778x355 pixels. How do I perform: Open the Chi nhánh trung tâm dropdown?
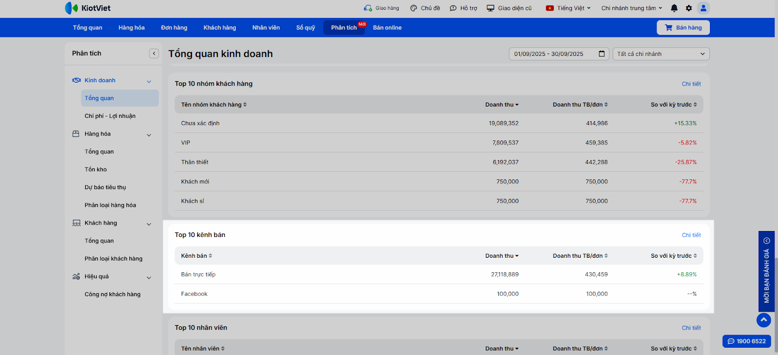point(632,8)
